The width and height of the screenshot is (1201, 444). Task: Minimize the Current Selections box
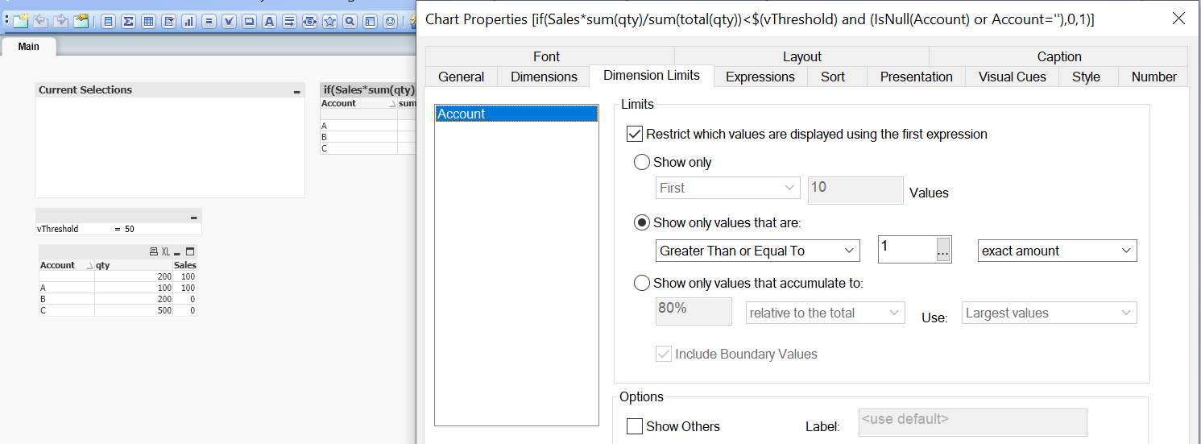[297, 91]
